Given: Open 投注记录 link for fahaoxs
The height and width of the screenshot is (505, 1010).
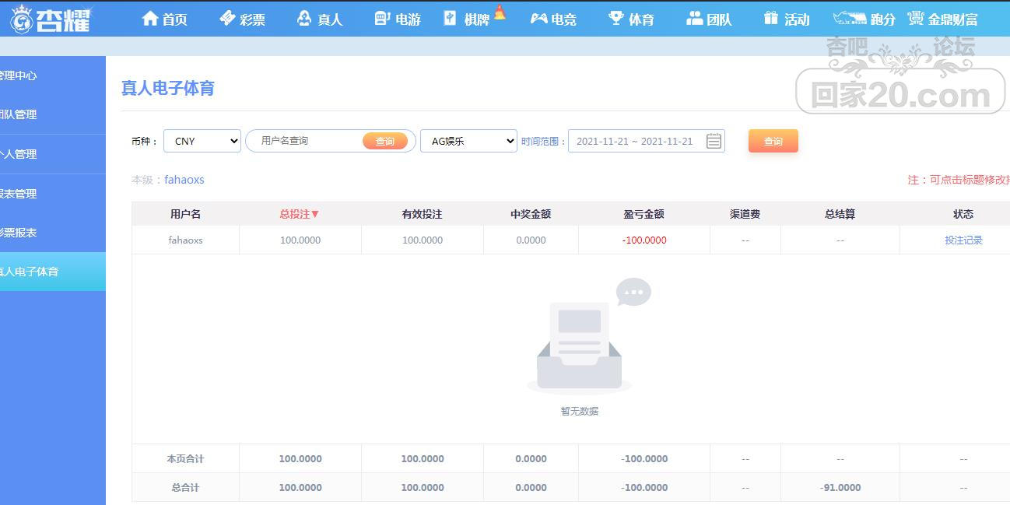Looking at the screenshot, I should (x=963, y=240).
